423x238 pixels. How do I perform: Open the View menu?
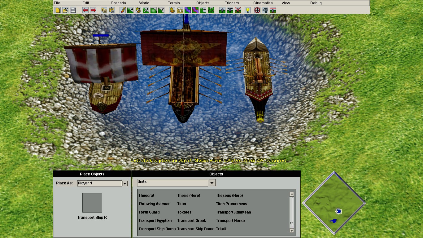[286, 3]
